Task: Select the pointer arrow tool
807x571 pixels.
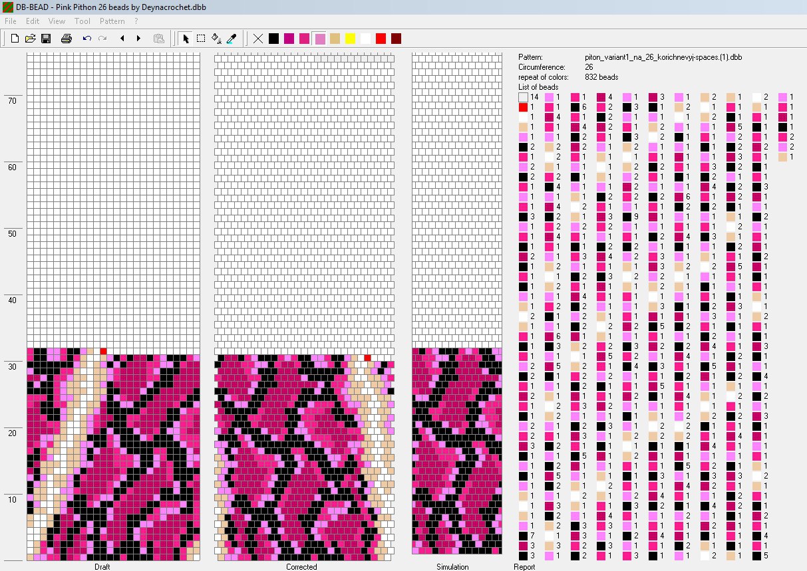Action: click(186, 39)
